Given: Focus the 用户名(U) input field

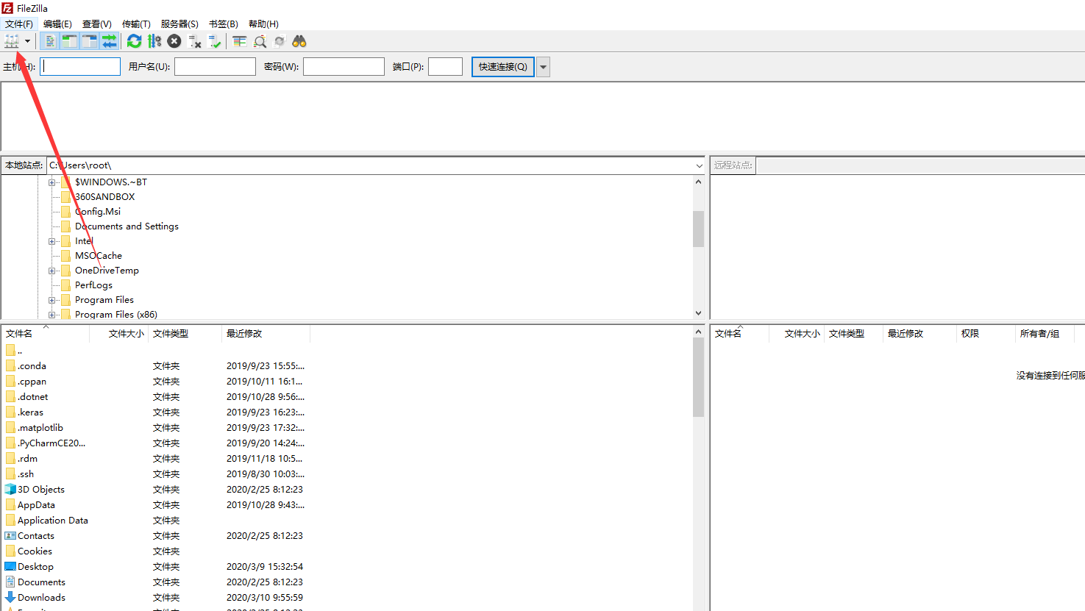Looking at the screenshot, I should tap(215, 66).
